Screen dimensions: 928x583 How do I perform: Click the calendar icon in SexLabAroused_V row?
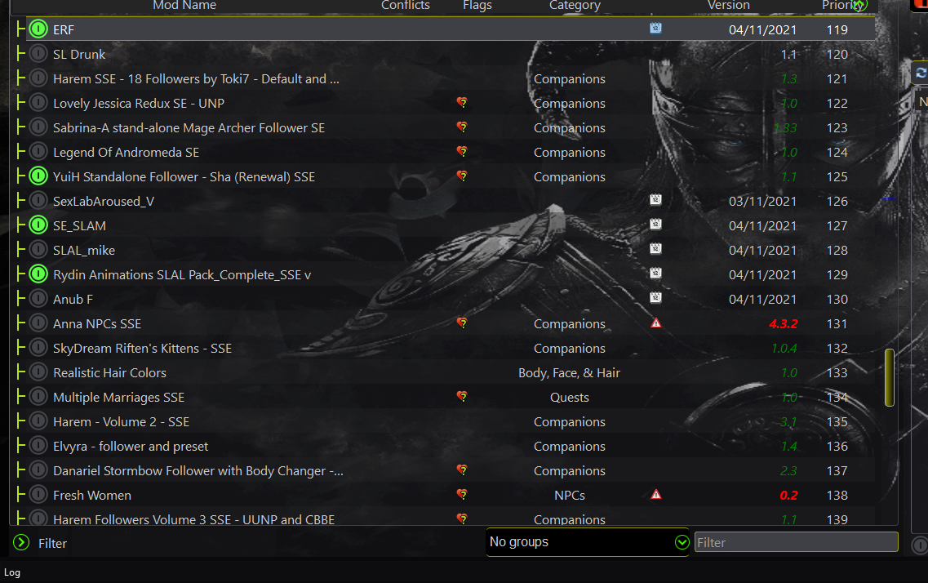(x=655, y=200)
